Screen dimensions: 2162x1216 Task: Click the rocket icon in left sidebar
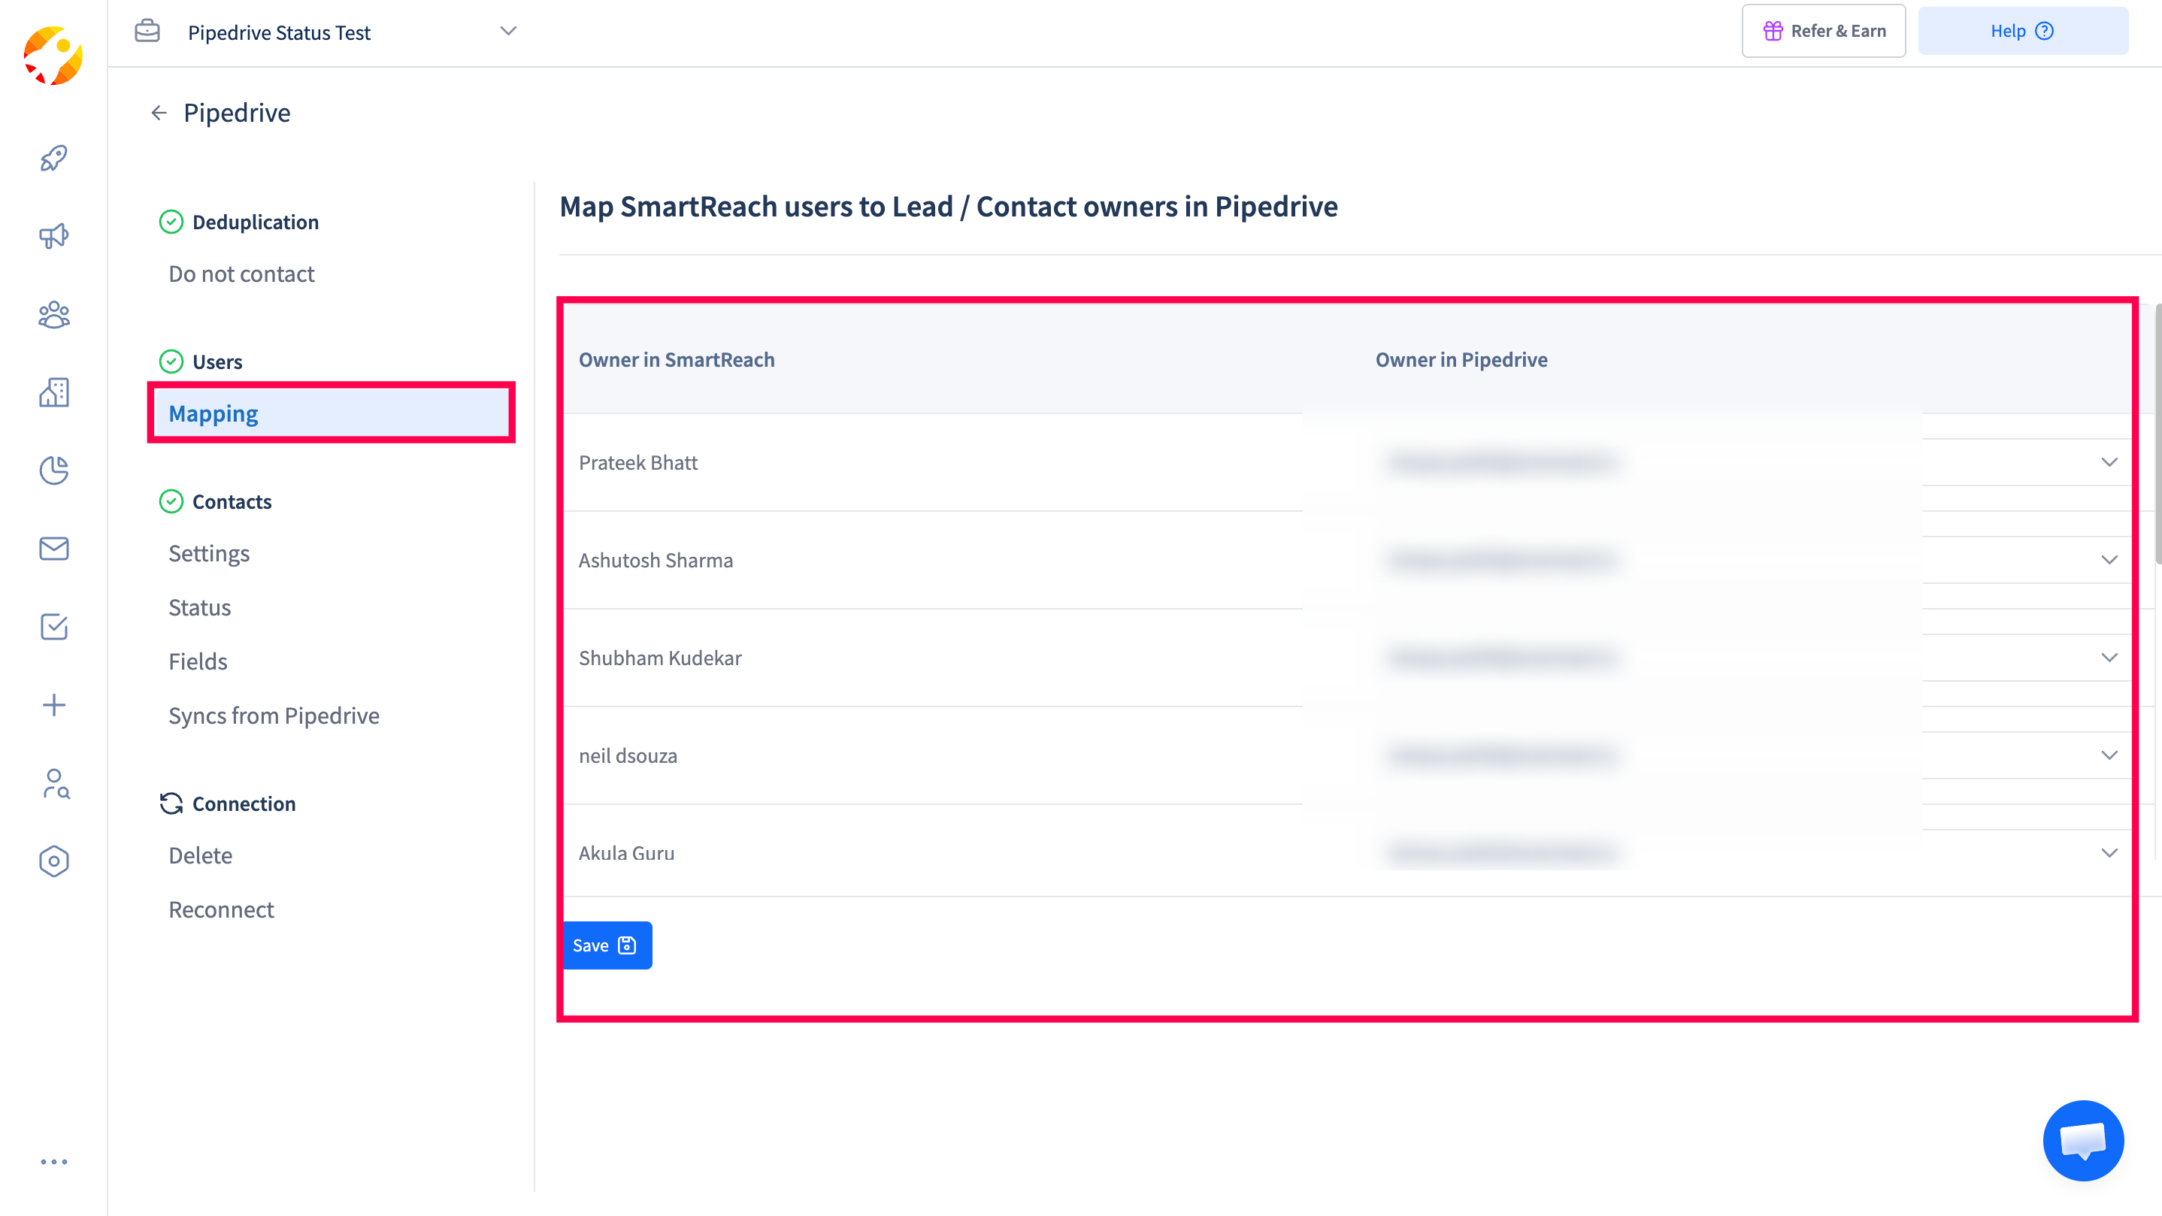pyautogui.click(x=53, y=158)
